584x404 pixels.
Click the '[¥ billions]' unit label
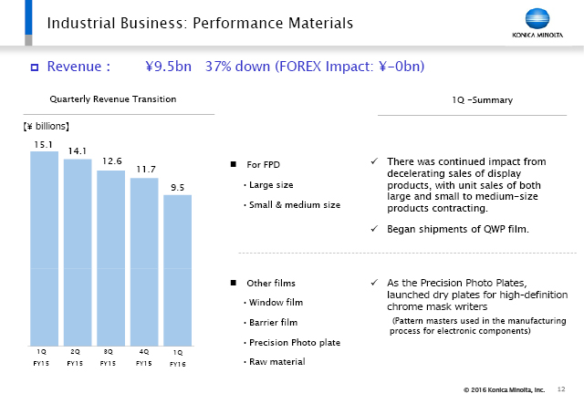click(47, 126)
